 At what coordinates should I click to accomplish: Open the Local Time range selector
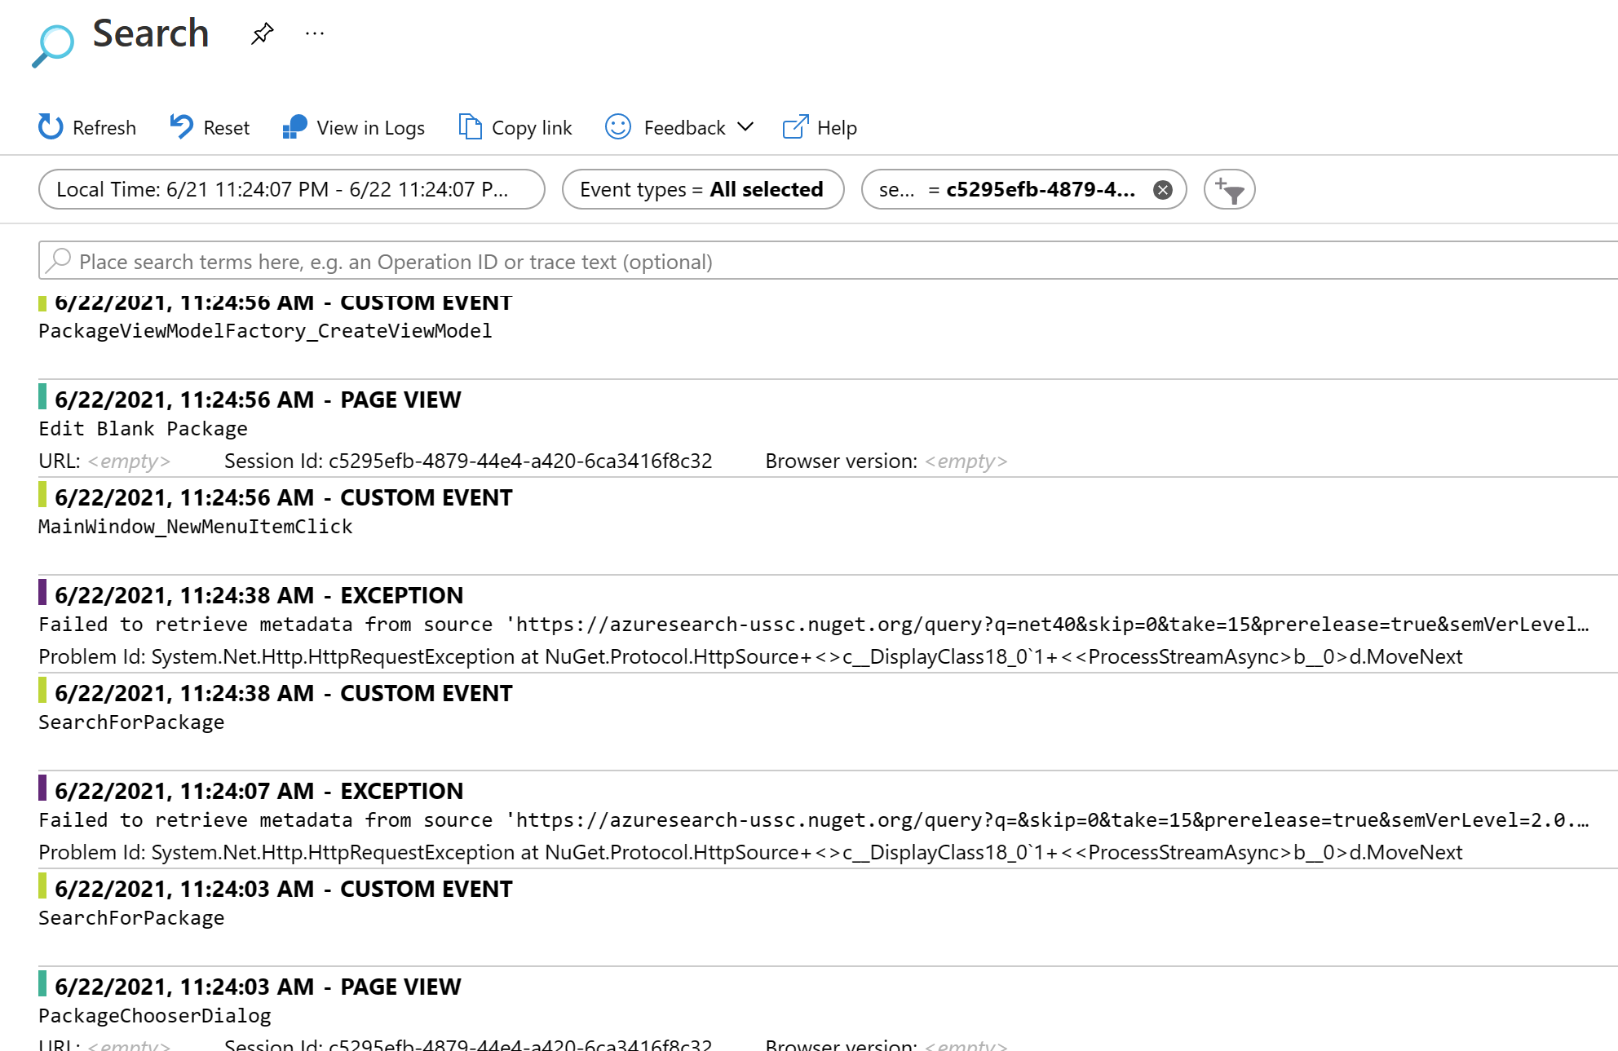(x=291, y=189)
